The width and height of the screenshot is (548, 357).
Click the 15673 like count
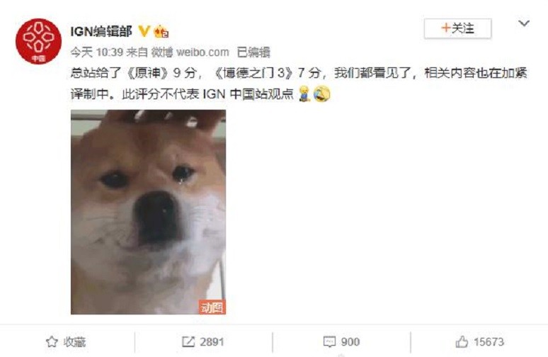pyautogui.click(x=489, y=341)
